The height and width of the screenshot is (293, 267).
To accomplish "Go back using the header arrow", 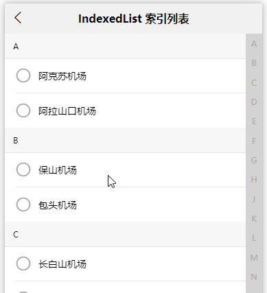I will pyautogui.click(x=18, y=18).
